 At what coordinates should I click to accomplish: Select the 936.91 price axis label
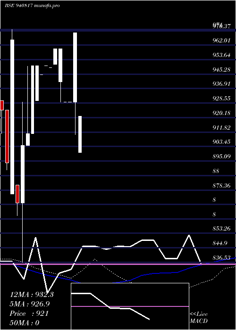coord(221,84)
